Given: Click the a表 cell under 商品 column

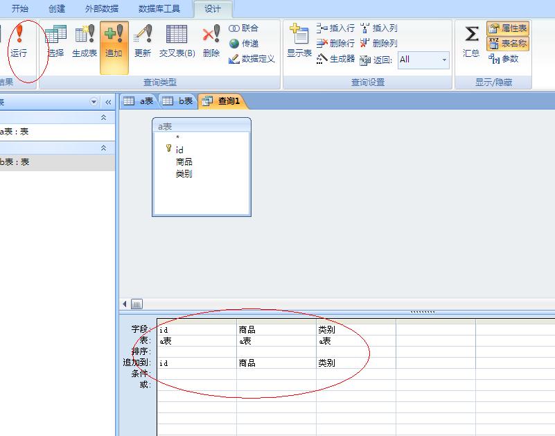Looking at the screenshot, I should pyautogui.click(x=276, y=341).
